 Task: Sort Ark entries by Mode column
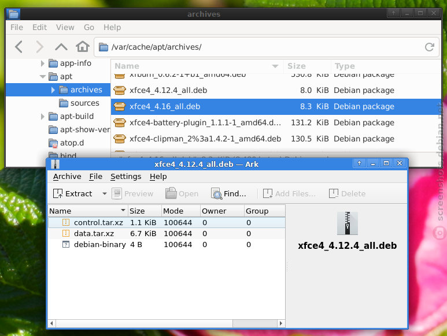(181, 211)
